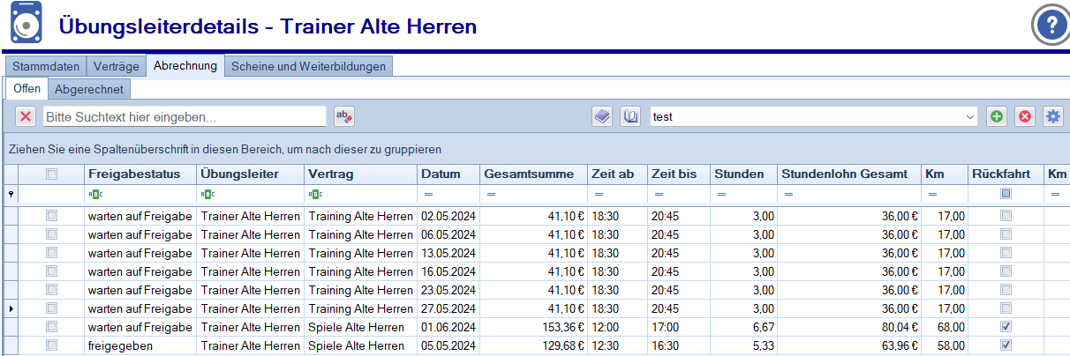This screenshot has width=1070, height=356.
Task: Click the 6,67 hours cell
Action: pos(743,327)
